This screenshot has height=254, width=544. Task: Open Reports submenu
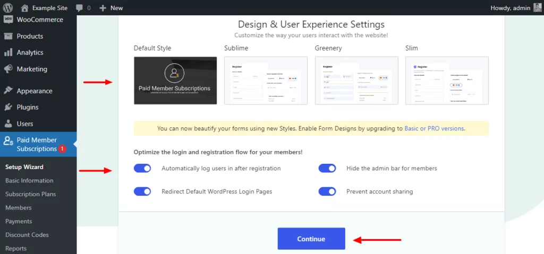pyautogui.click(x=16, y=249)
